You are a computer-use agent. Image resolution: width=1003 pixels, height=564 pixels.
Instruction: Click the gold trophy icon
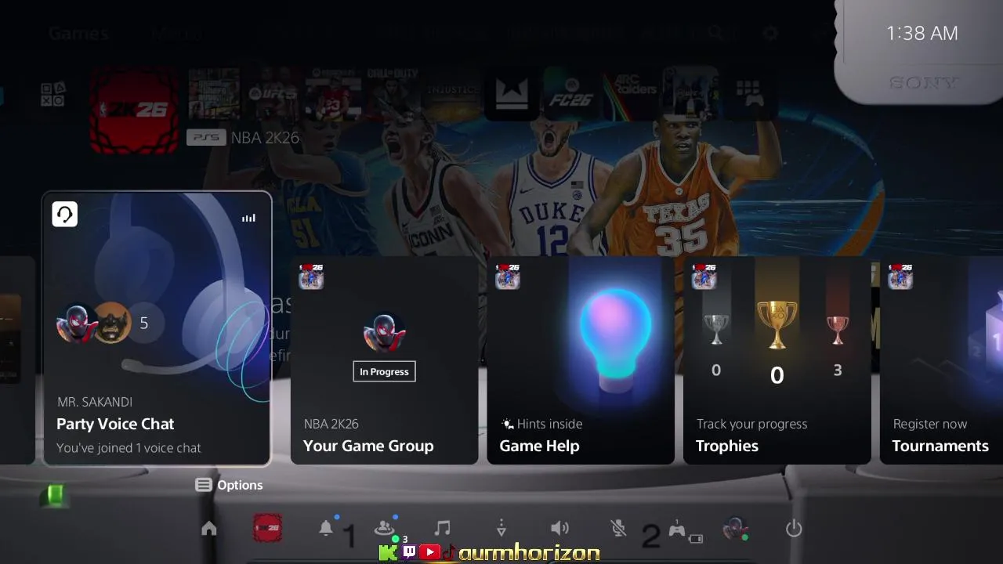tap(777, 325)
